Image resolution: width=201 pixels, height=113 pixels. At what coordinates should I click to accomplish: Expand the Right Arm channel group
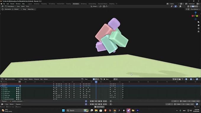pos(1,92)
